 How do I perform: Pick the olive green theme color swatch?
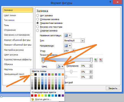(x=53, y=75)
